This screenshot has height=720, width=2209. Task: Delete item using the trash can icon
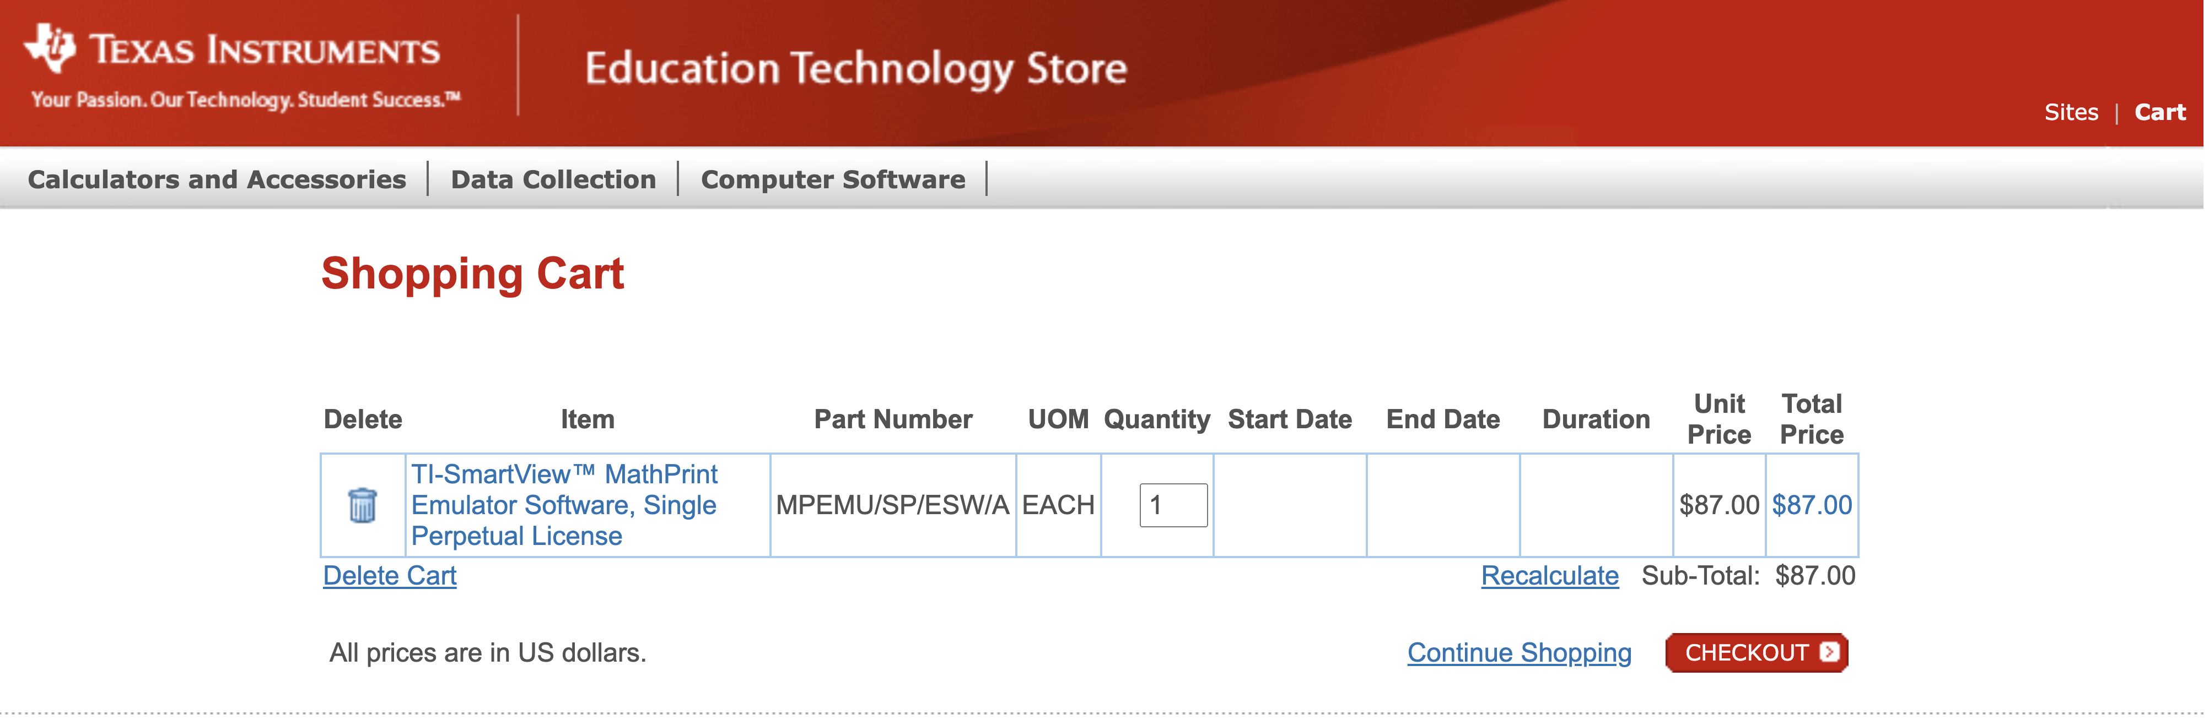coord(363,505)
